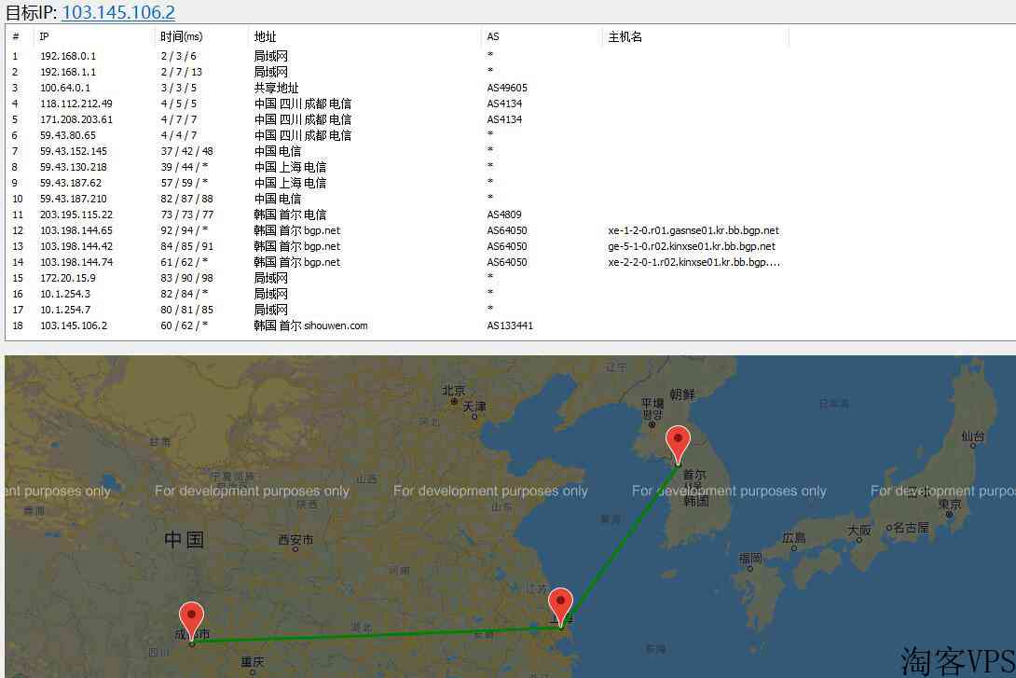This screenshot has height=678, width=1016.
Task: Click AS4809 in the AS column
Action: pos(504,214)
